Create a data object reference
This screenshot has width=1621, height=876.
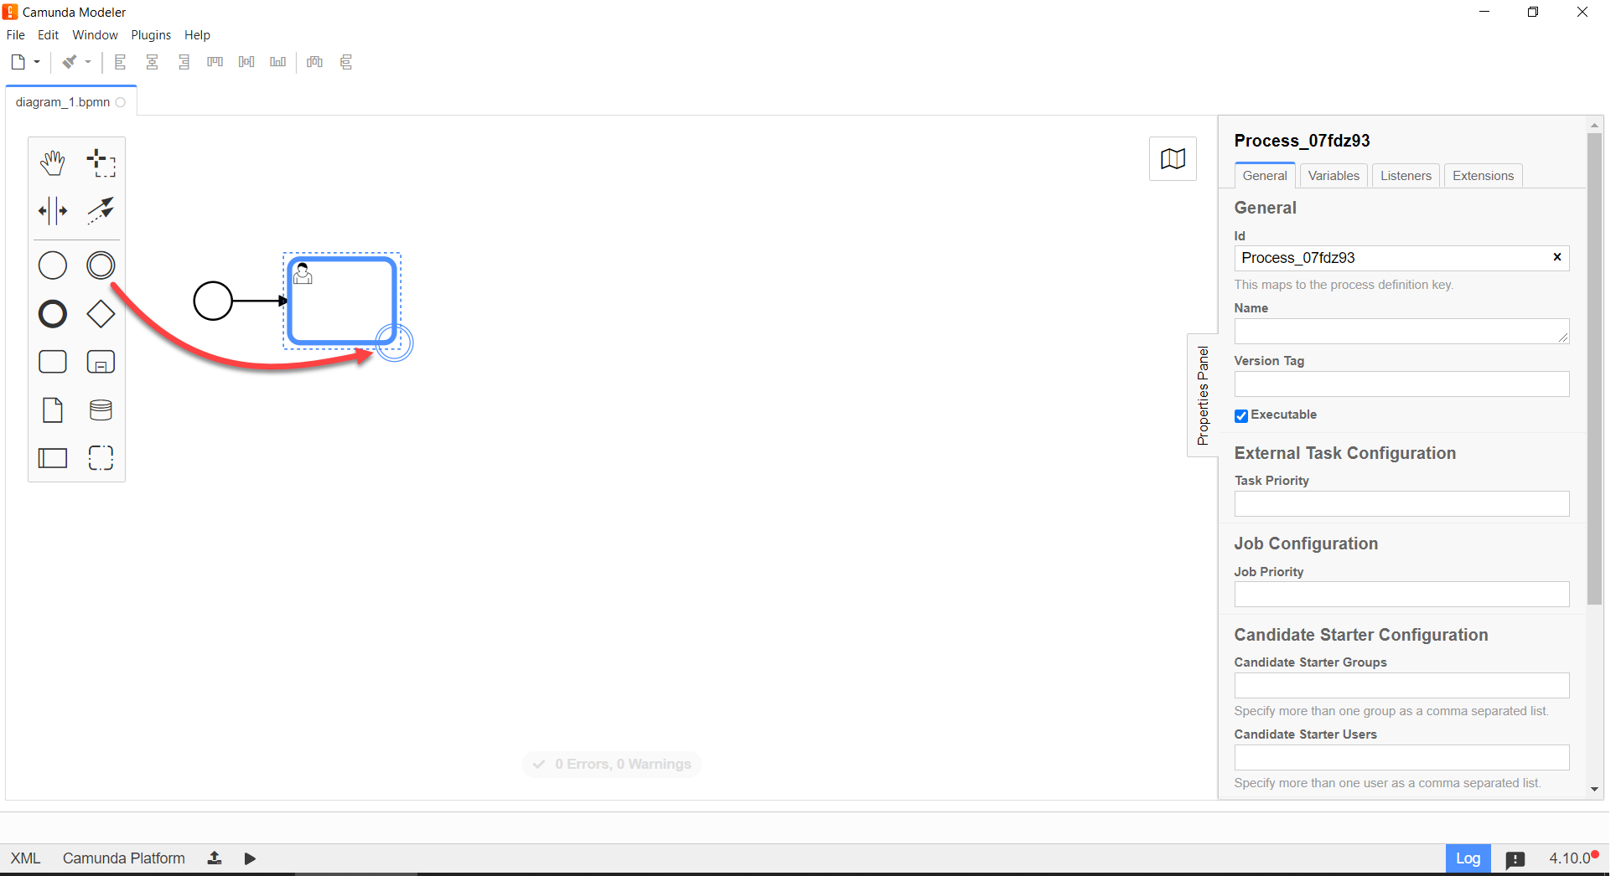pos(53,410)
